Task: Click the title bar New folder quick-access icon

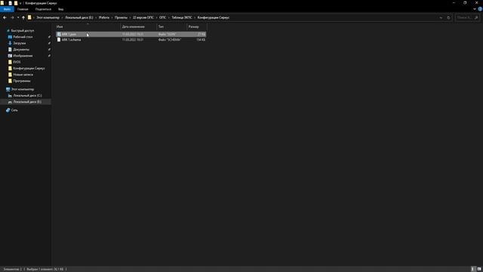Action: (16, 3)
